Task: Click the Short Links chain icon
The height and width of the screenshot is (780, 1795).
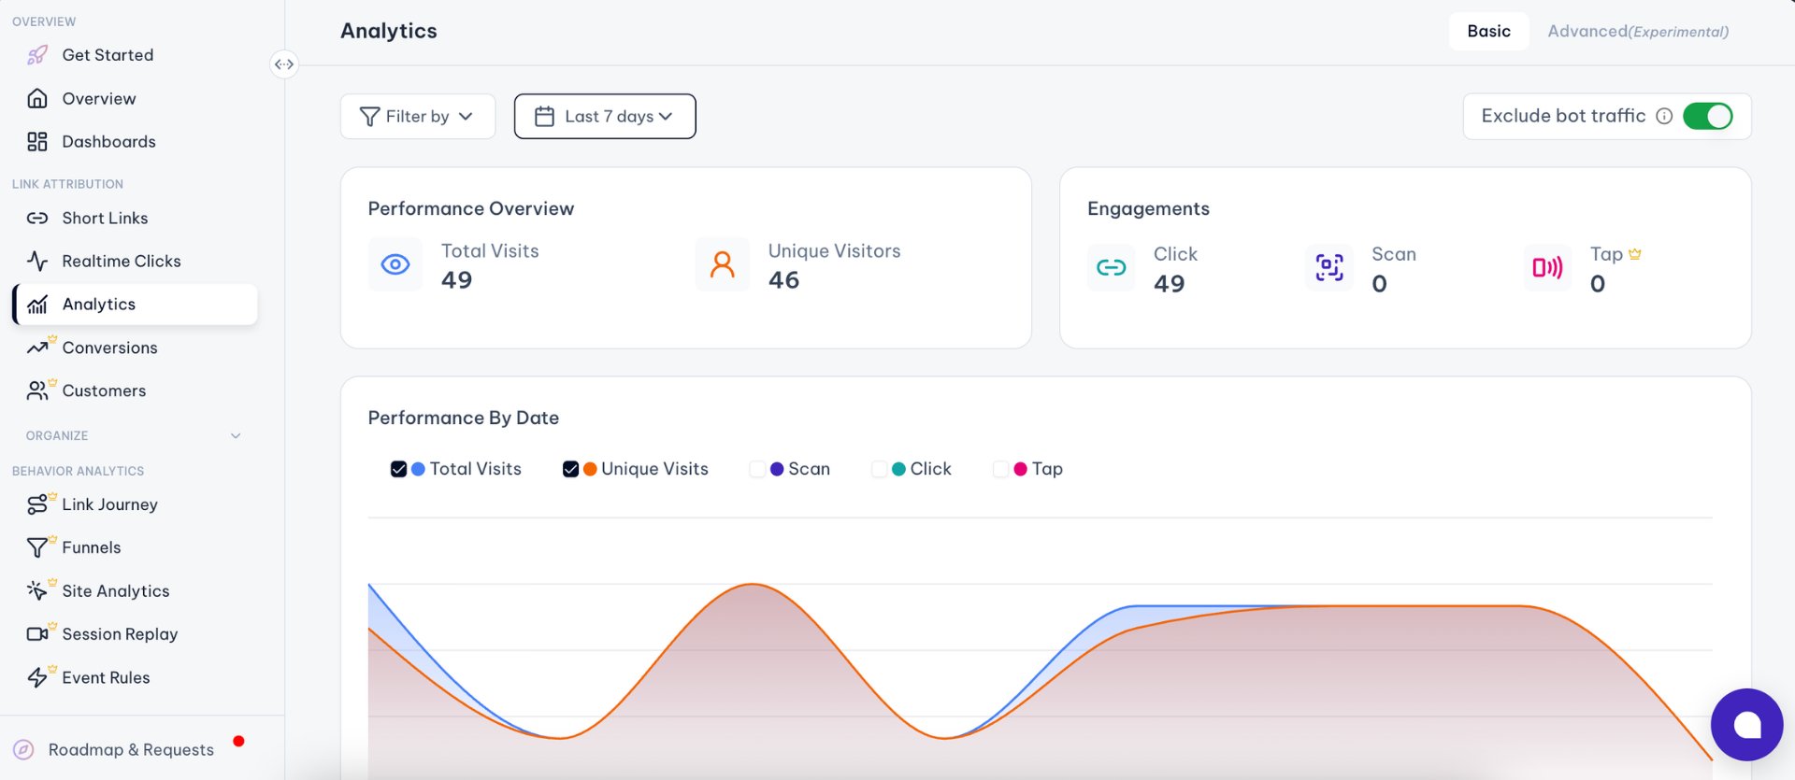Action: pos(37,218)
